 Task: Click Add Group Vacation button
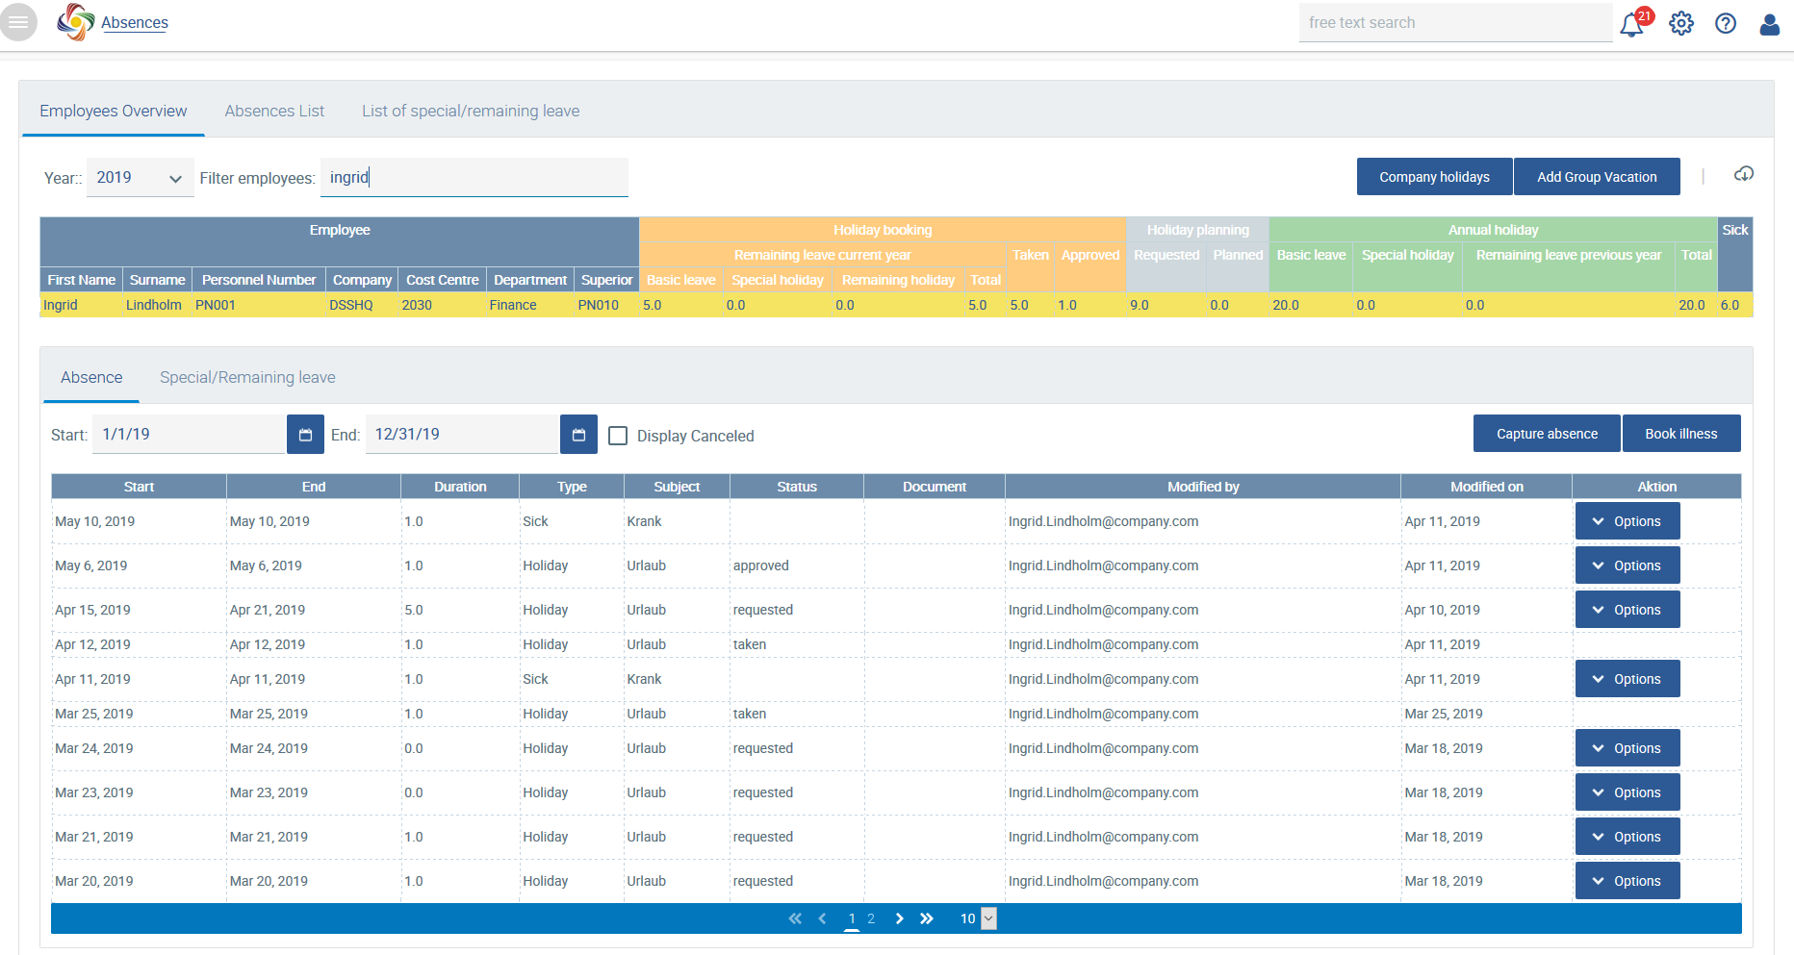pyautogui.click(x=1597, y=177)
